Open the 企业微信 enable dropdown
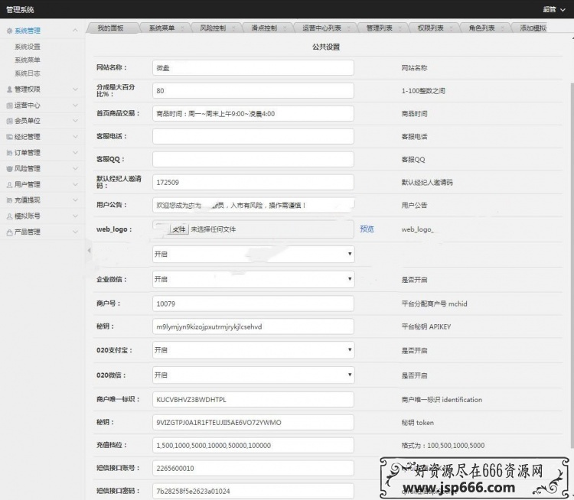This screenshot has height=500, width=574. point(253,279)
